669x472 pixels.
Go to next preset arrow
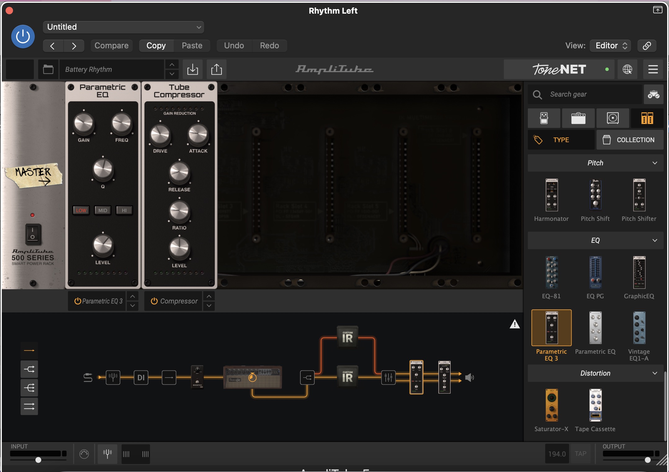tap(74, 46)
